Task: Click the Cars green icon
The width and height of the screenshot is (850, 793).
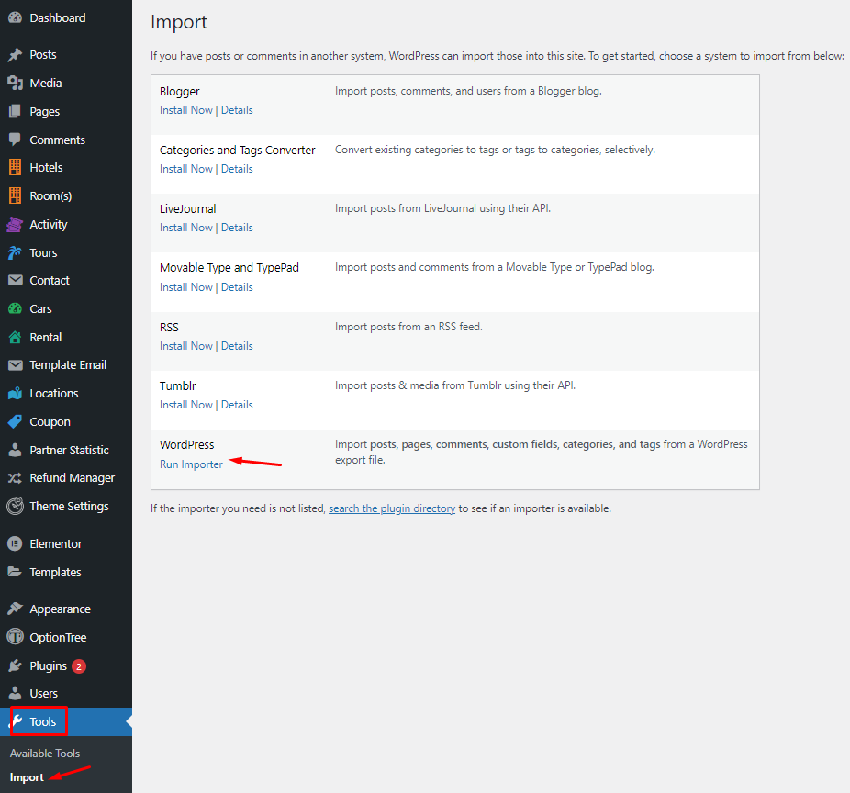Action: coord(16,309)
